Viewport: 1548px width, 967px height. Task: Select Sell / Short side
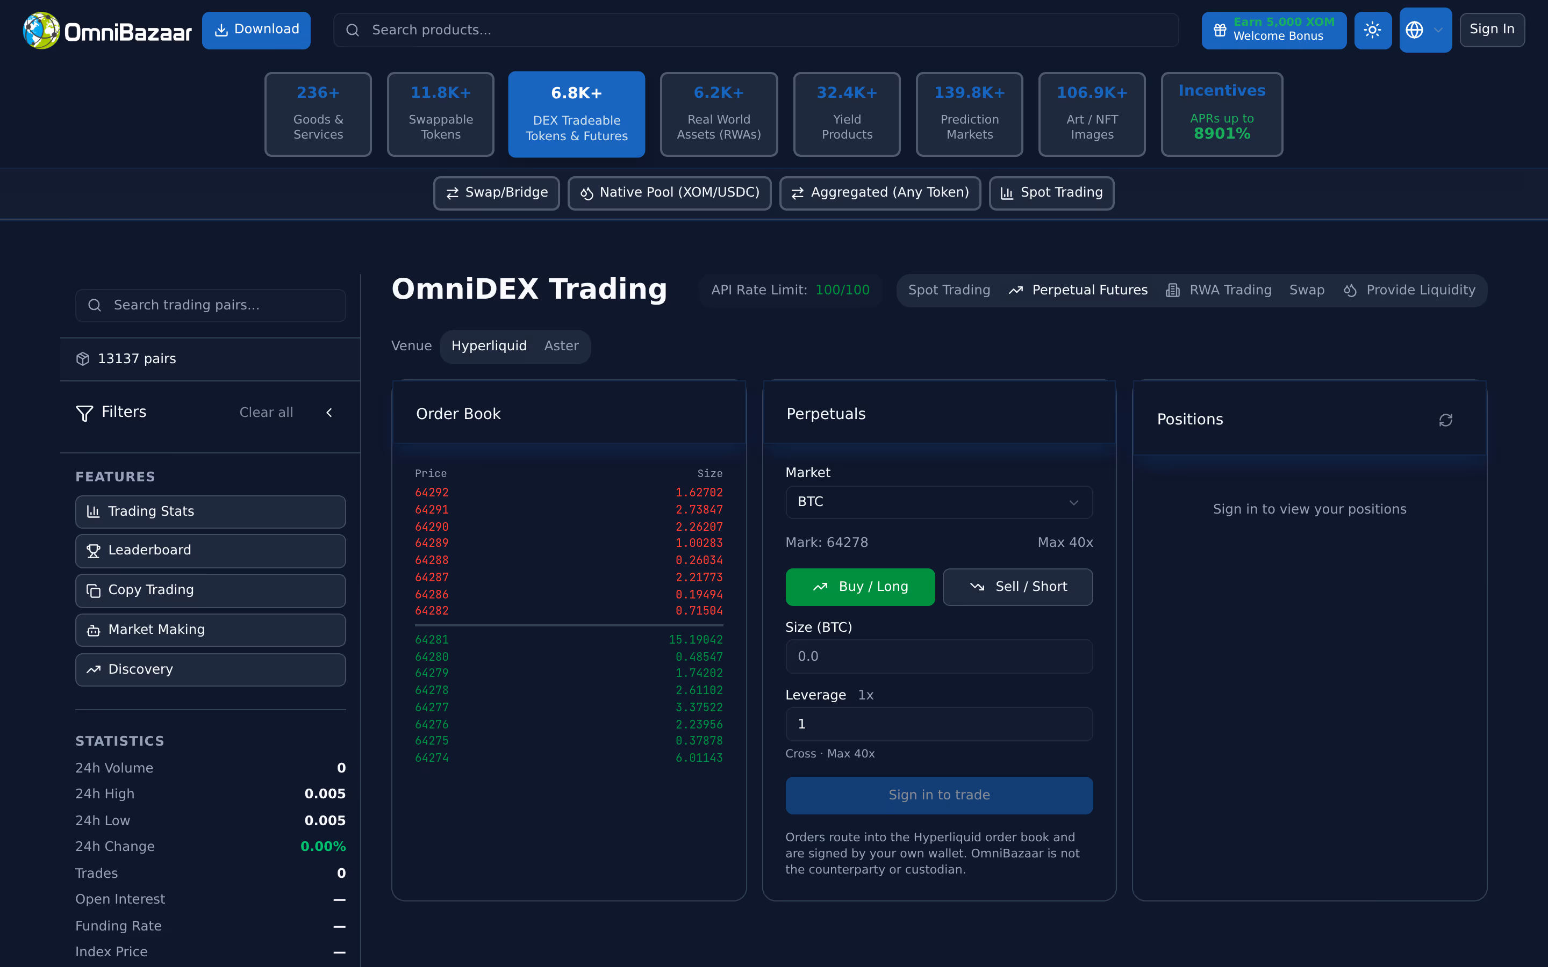pos(1017,587)
